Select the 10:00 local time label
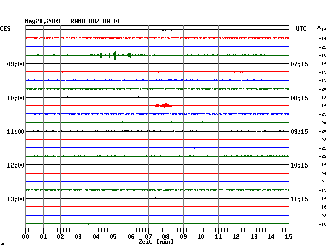This screenshot has width=329, height=250. (x=16, y=98)
